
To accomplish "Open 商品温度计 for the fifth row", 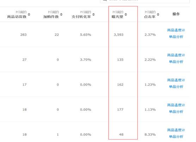I will coord(176,130).
